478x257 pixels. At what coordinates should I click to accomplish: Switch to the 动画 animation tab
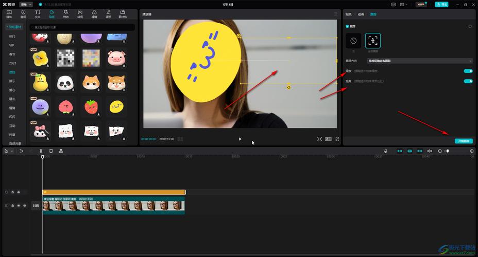[x=361, y=14]
